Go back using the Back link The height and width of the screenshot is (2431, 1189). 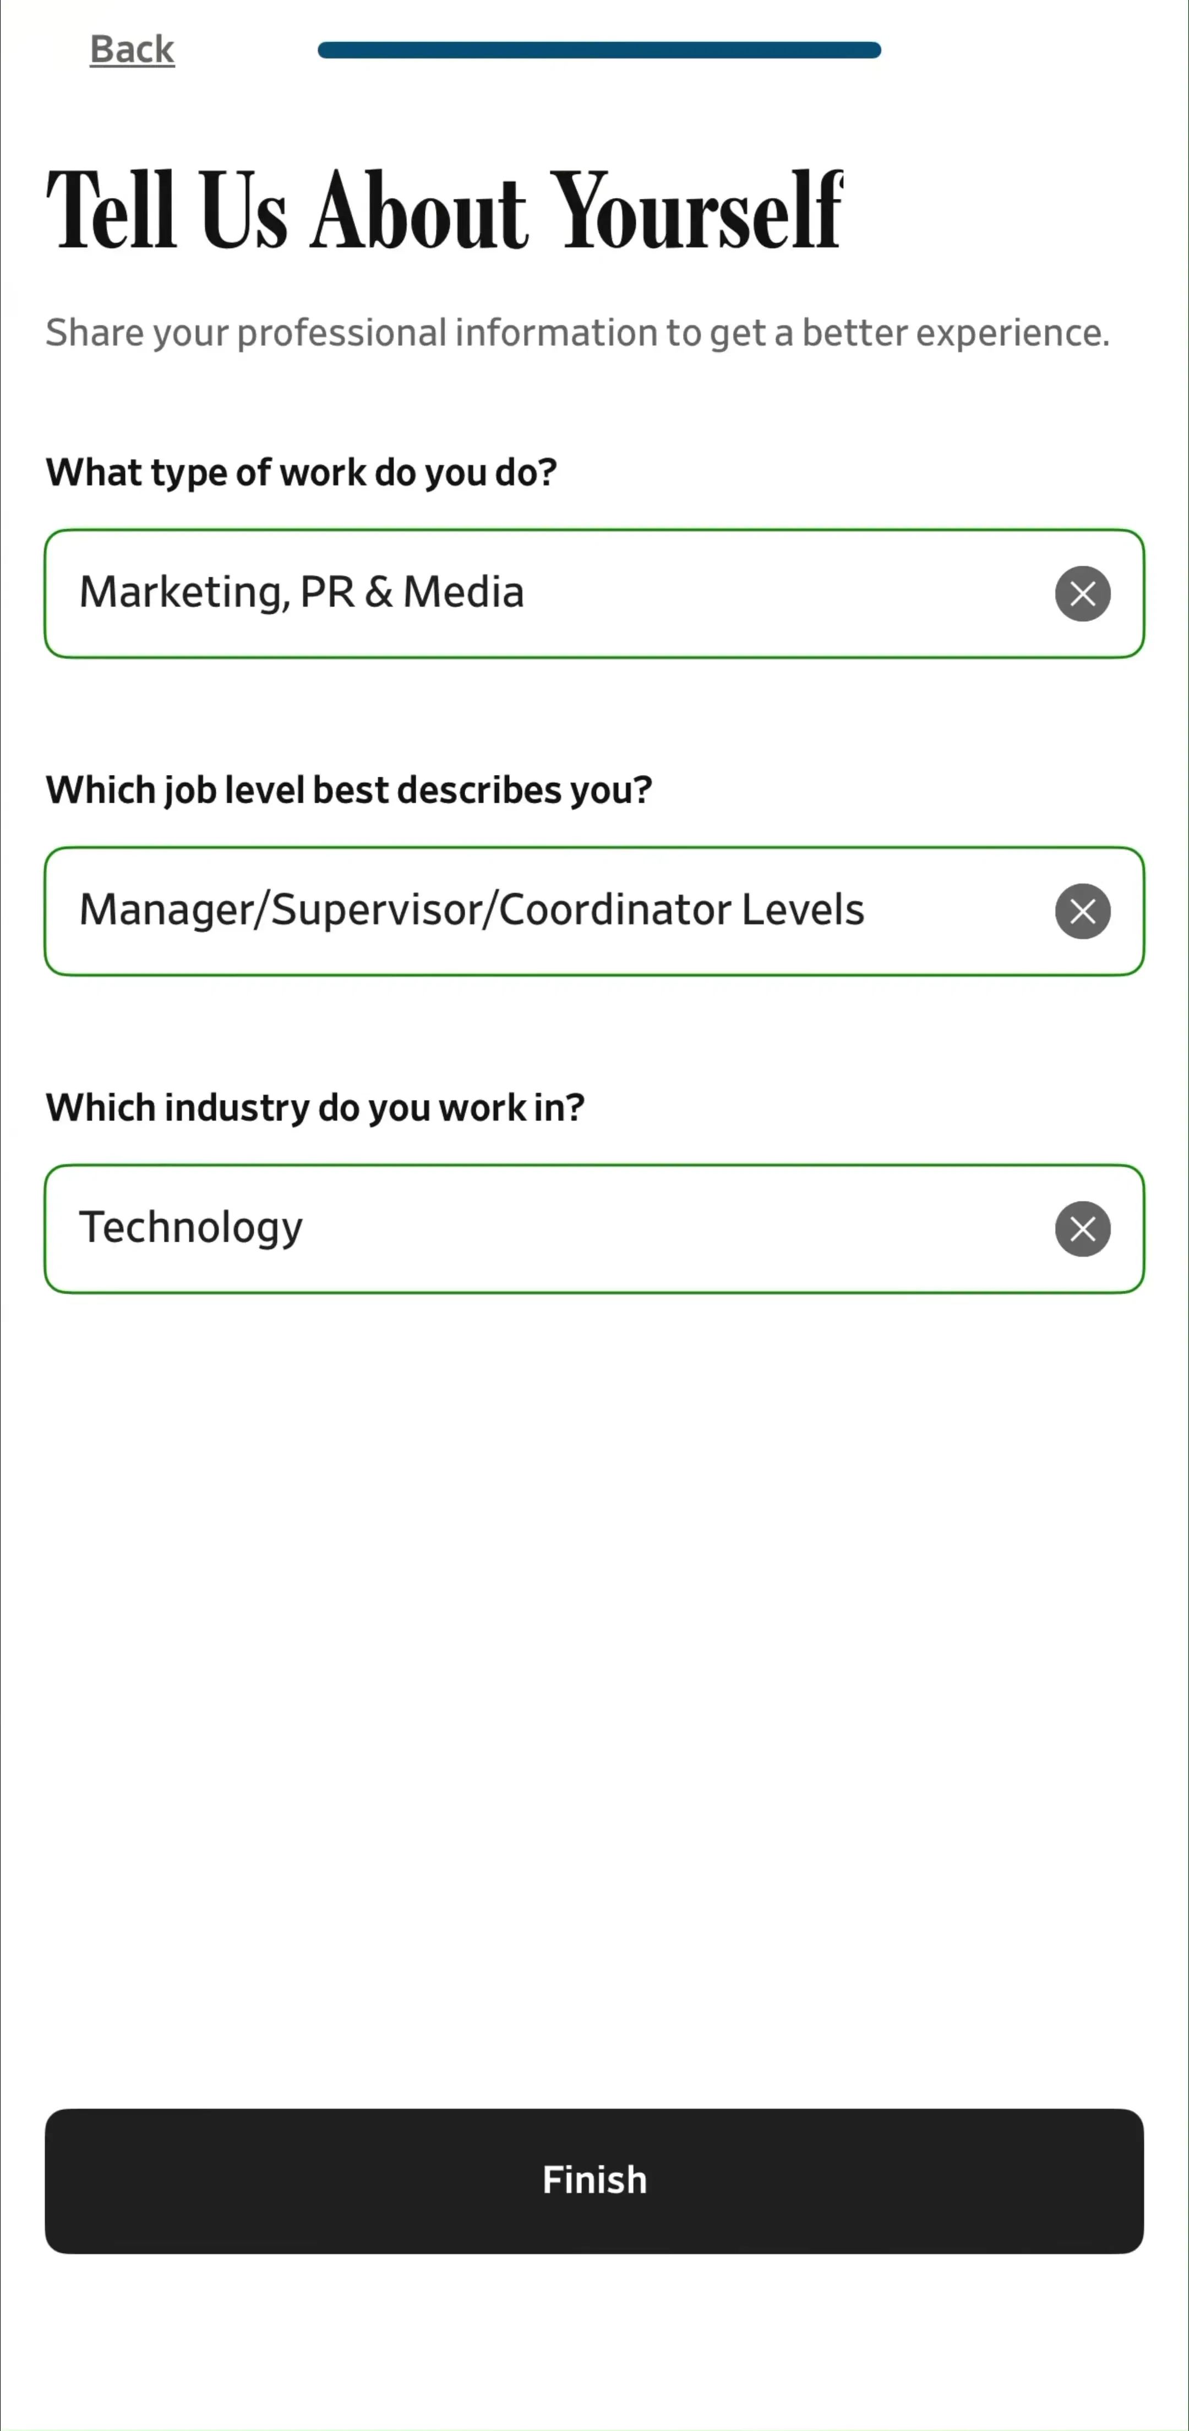pyautogui.click(x=132, y=49)
